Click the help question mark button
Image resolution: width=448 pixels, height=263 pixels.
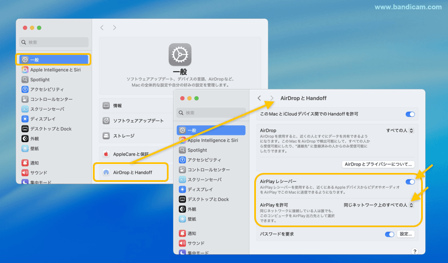[x=414, y=252]
